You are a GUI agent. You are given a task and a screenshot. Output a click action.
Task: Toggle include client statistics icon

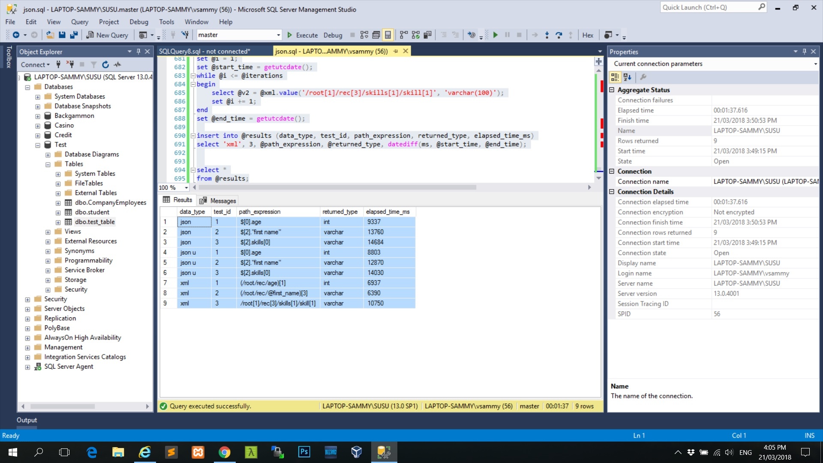[x=427, y=35]
